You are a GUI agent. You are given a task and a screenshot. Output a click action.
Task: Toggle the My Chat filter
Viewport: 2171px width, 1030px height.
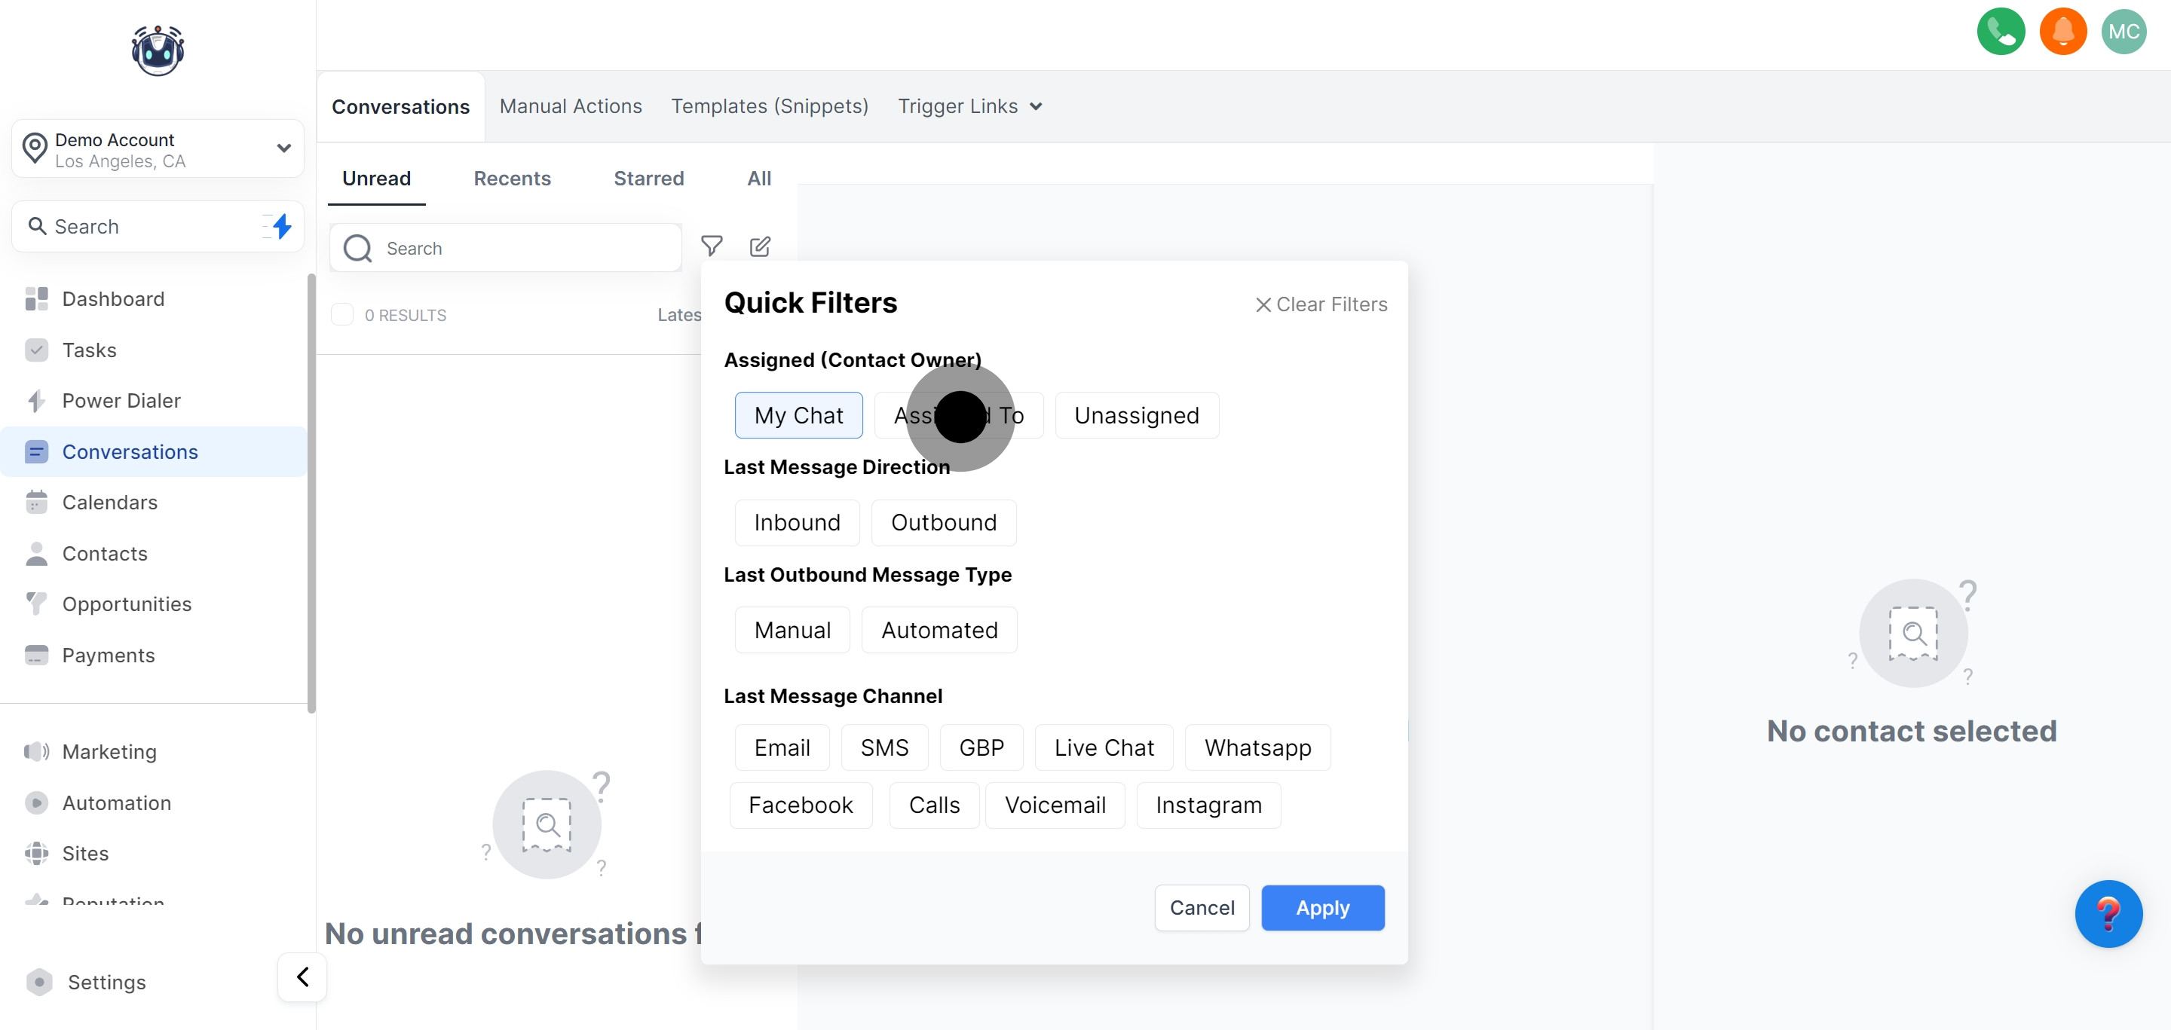(798, 415)
